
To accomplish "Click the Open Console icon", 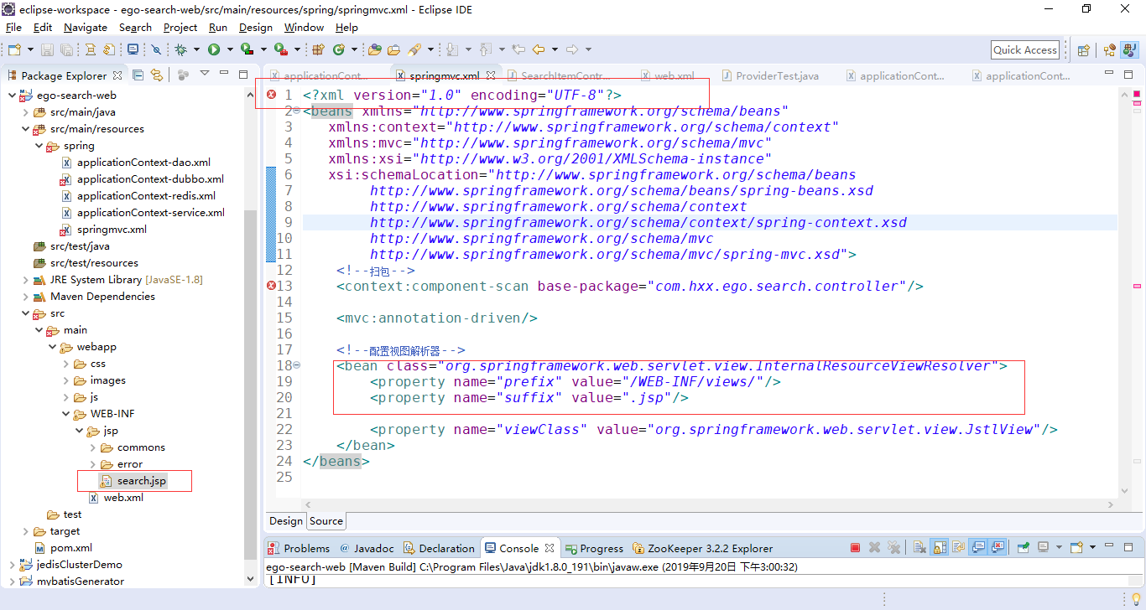I will pos(1076,548).
